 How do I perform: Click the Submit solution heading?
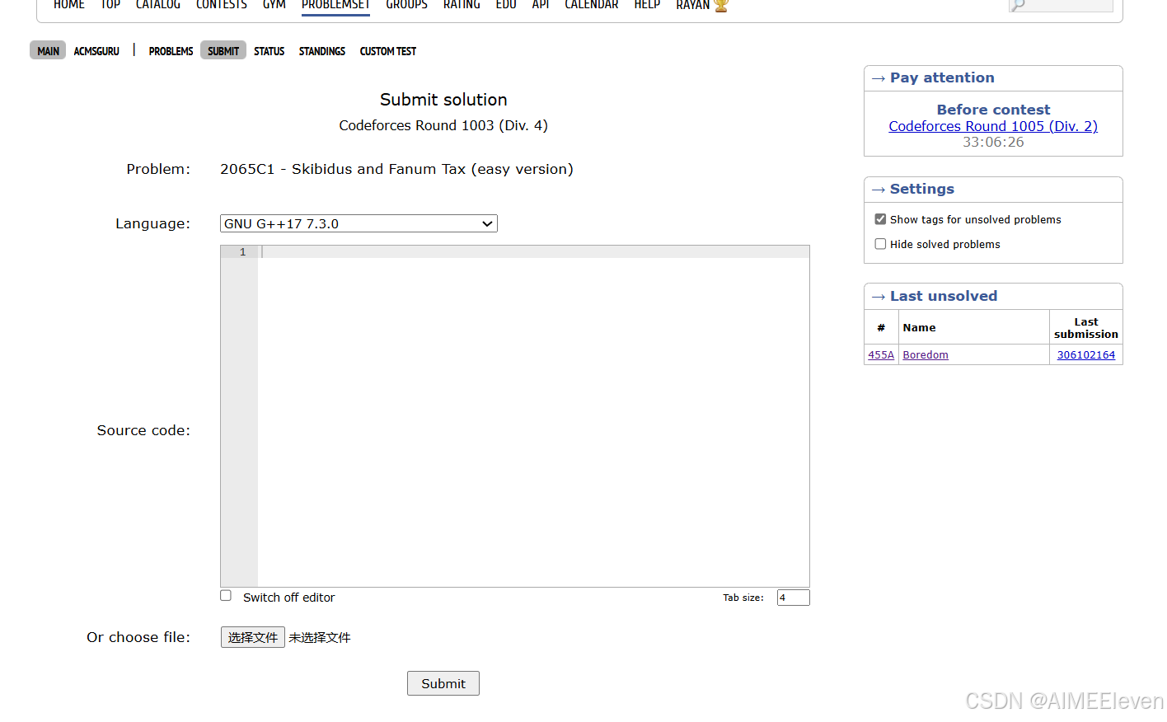pos(443,100)
